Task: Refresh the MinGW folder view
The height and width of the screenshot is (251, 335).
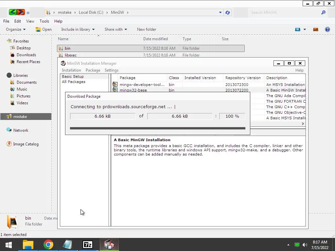Action: (228, 12)
